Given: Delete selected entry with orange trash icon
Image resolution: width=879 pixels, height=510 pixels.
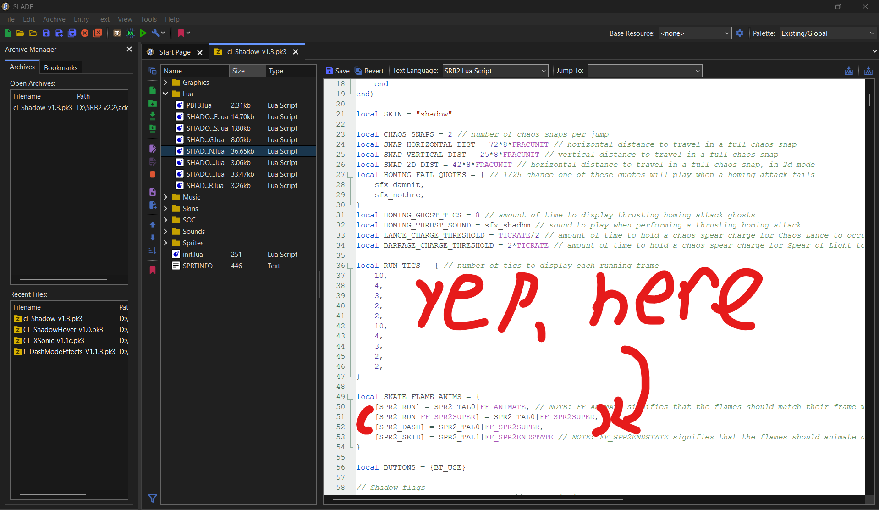Looking at the screenshot, I should point(153,174).
